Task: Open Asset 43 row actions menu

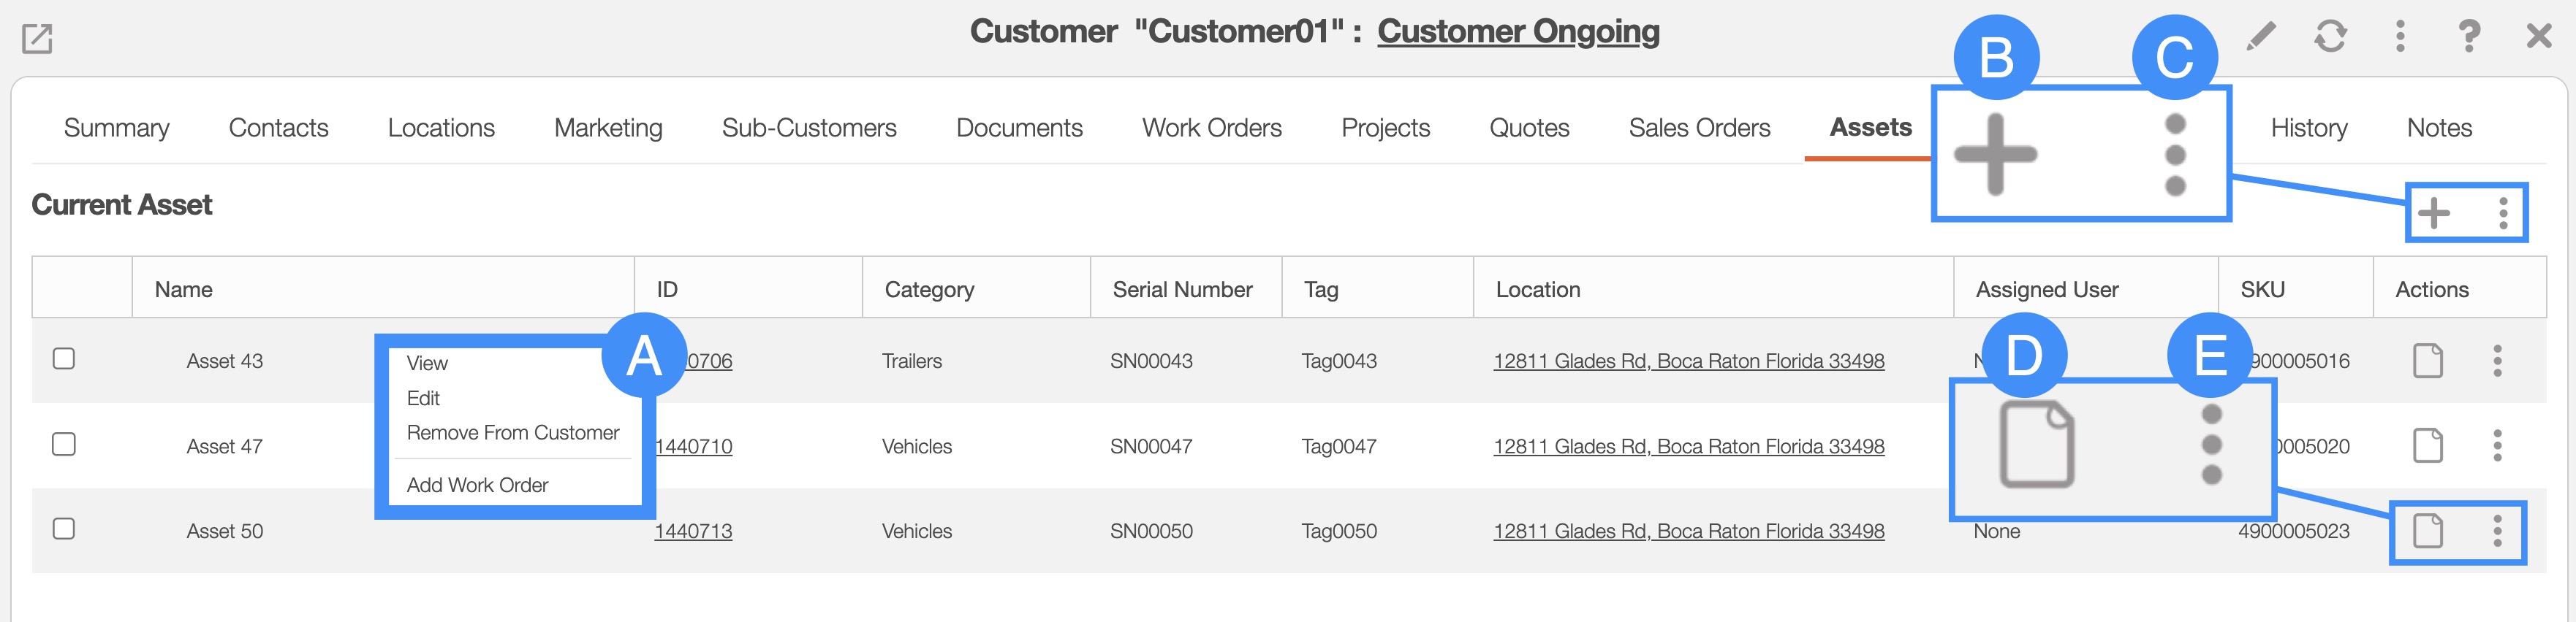Action: 2497,361
